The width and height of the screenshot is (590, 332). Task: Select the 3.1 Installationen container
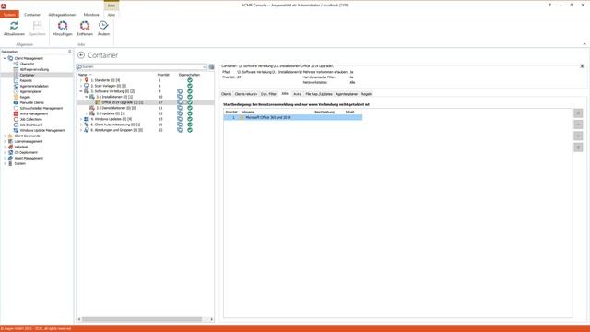[x=114, y=97]
